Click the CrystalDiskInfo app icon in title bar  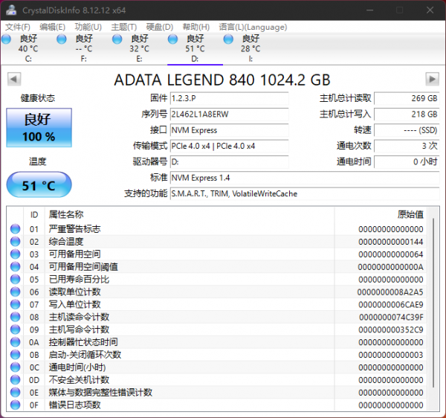pos(11,10)
